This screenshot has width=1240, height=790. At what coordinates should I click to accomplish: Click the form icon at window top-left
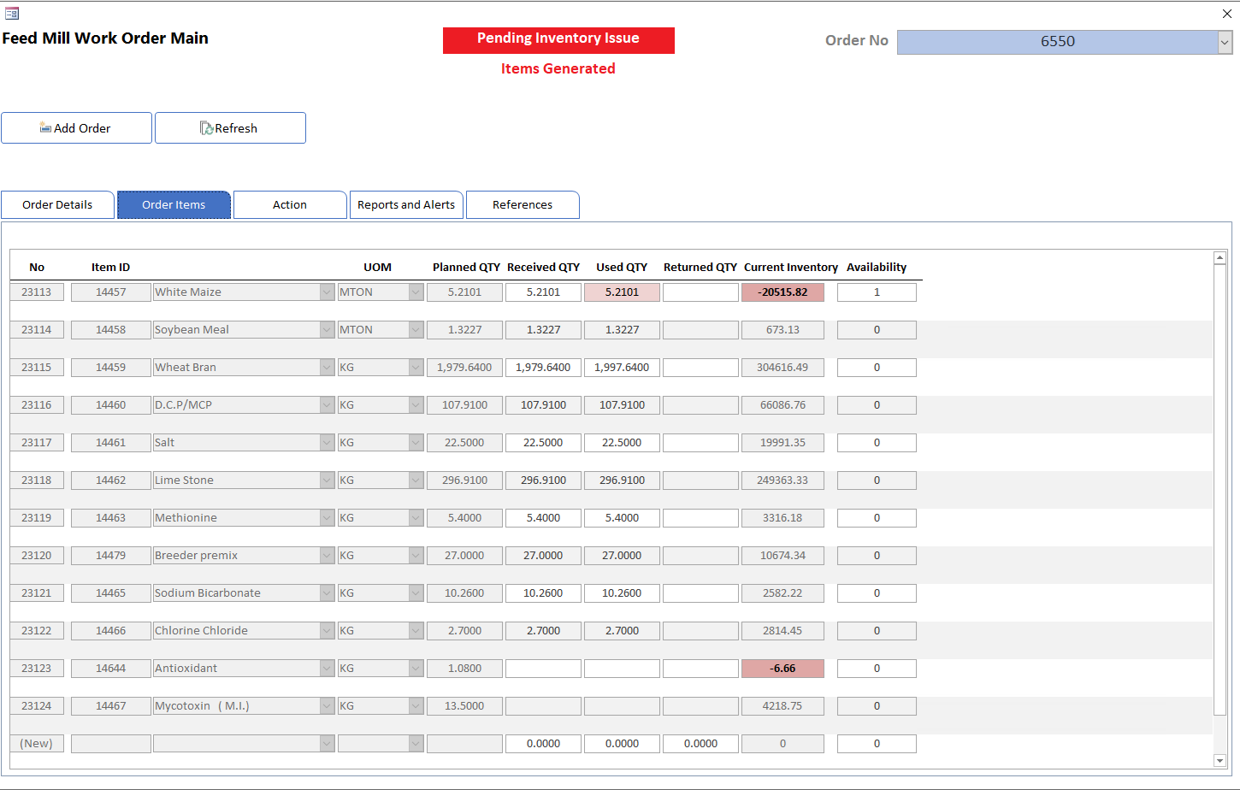pyautogui.click(x=12, y=14)
